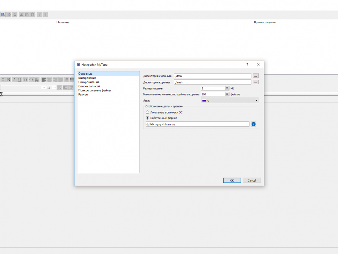Click the OK button
This screenshot has width=338, height=254.
click(232, 181)
